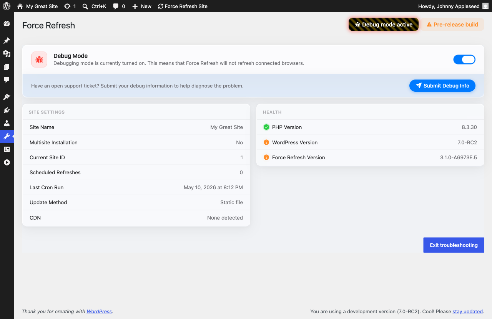This screenshot has width=492, height=319.
Task: Open Dashboard from the sidebar
Action: click(7, 23)
